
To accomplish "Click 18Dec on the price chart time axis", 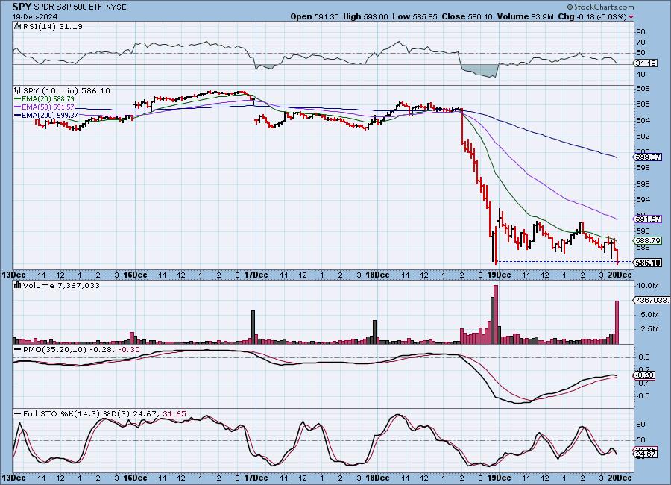I will click(377, 275).
